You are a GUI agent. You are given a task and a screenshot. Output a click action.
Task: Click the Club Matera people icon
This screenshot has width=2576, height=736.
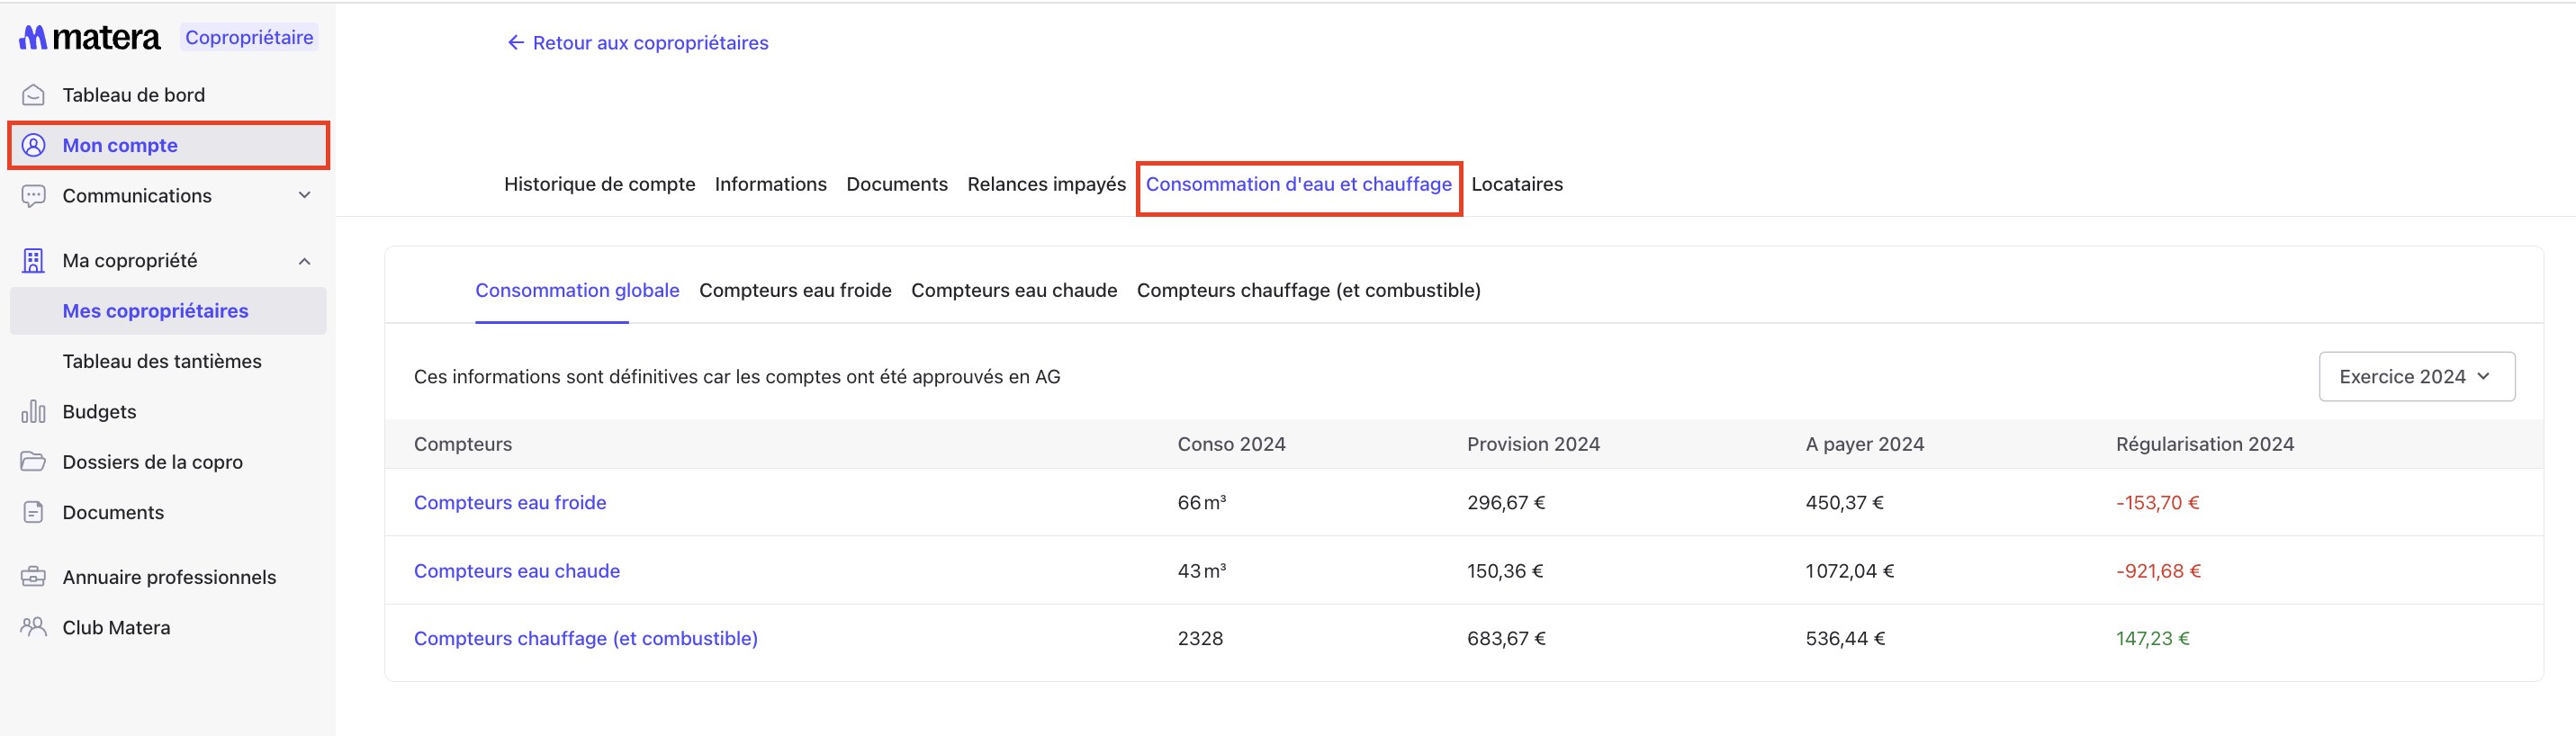click(x=33, y=627)
